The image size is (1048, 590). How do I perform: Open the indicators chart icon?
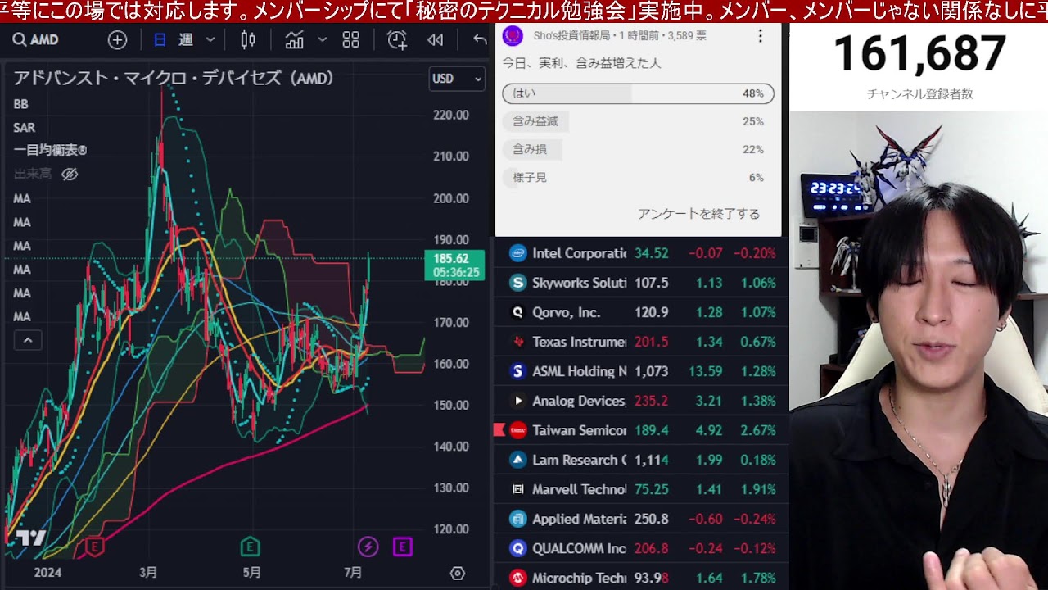pos(295,39)
